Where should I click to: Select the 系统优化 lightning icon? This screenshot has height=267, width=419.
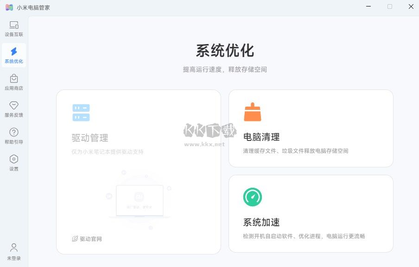coord(13,52)
